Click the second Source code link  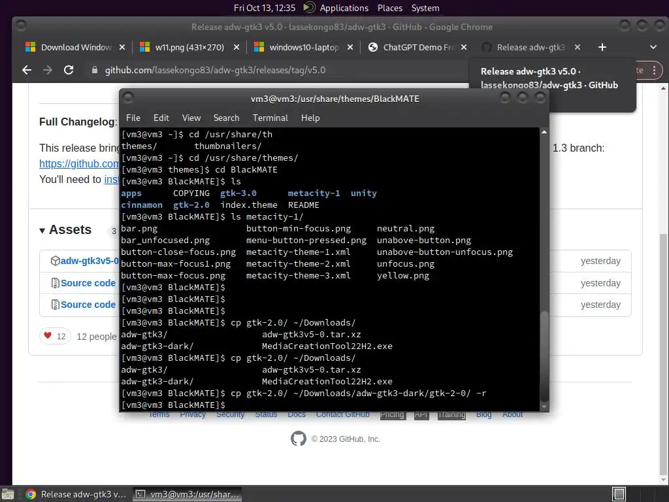pos(88,305)
